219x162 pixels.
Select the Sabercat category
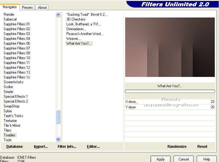10,19
